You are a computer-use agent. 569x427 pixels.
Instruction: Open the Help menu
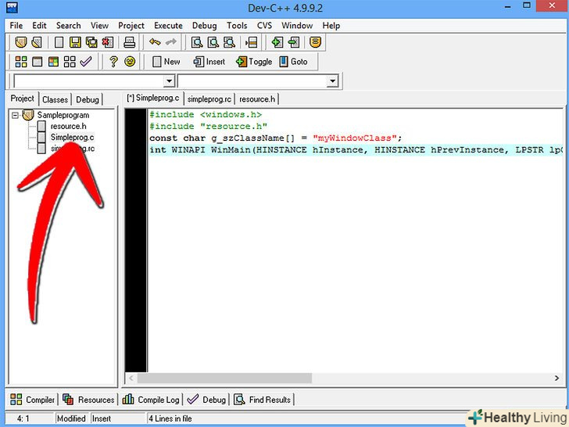click(x=331, y=25)
